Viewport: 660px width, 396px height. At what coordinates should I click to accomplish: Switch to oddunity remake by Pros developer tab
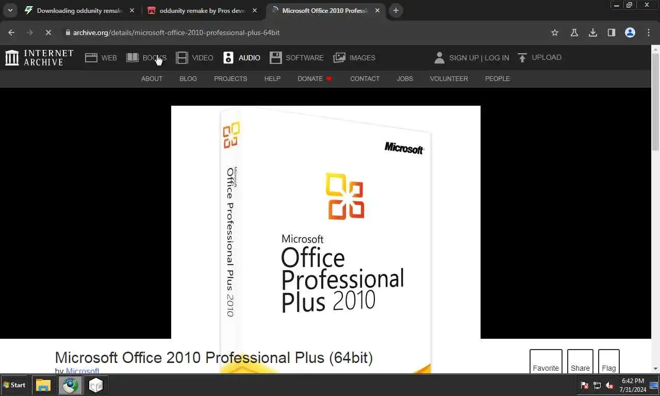(x=202, y=10)
